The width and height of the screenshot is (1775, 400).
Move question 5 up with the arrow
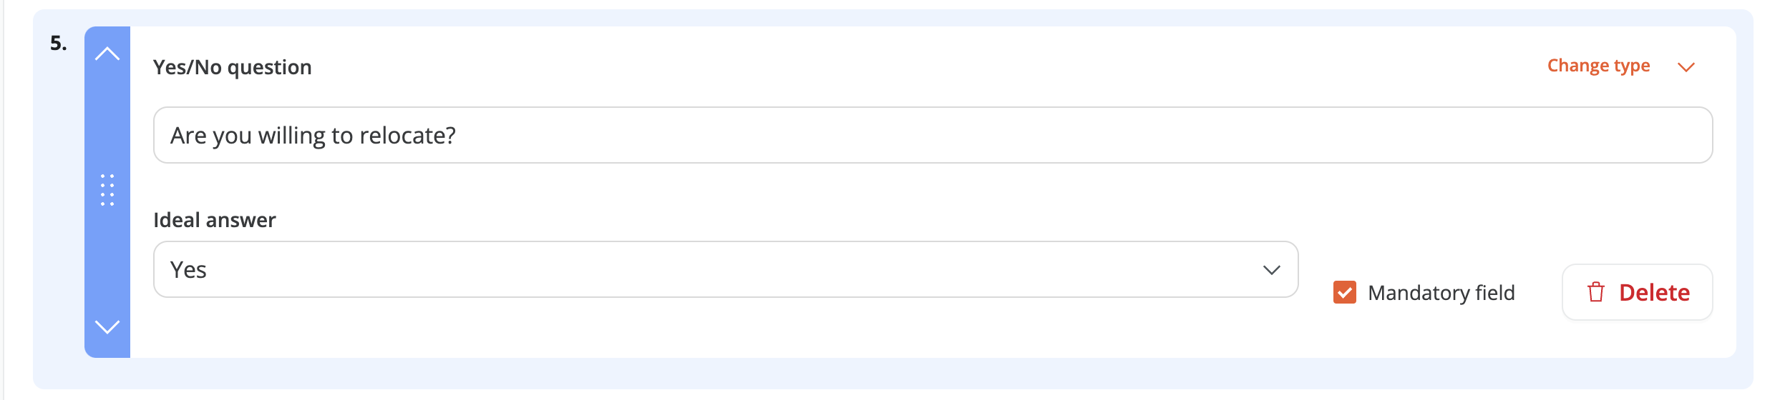107,54
